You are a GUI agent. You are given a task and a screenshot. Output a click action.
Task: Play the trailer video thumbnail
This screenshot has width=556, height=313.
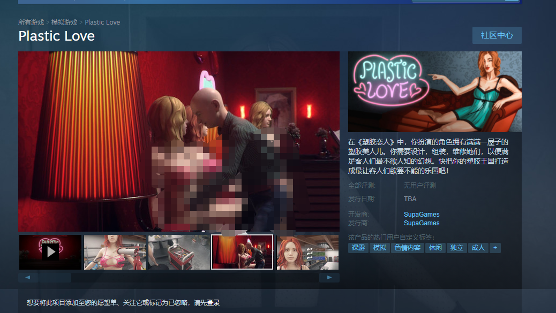pyautogui.click(x=50, y=252)
